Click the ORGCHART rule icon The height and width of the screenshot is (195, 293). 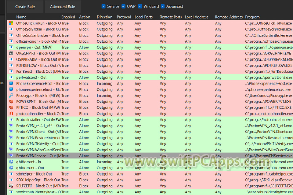point(11,53)
